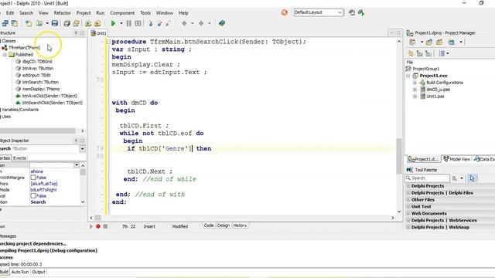
Task: Expand the Unit Test palette category
Action: 408,207
